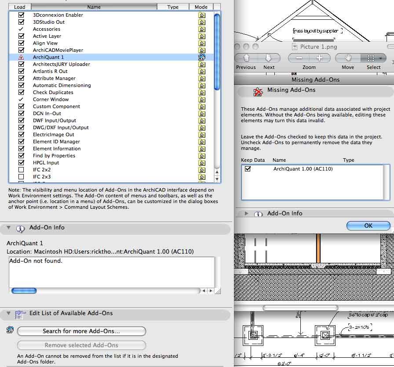Click the search mode icon for ArchiQuant 1

tap(201, 57)
